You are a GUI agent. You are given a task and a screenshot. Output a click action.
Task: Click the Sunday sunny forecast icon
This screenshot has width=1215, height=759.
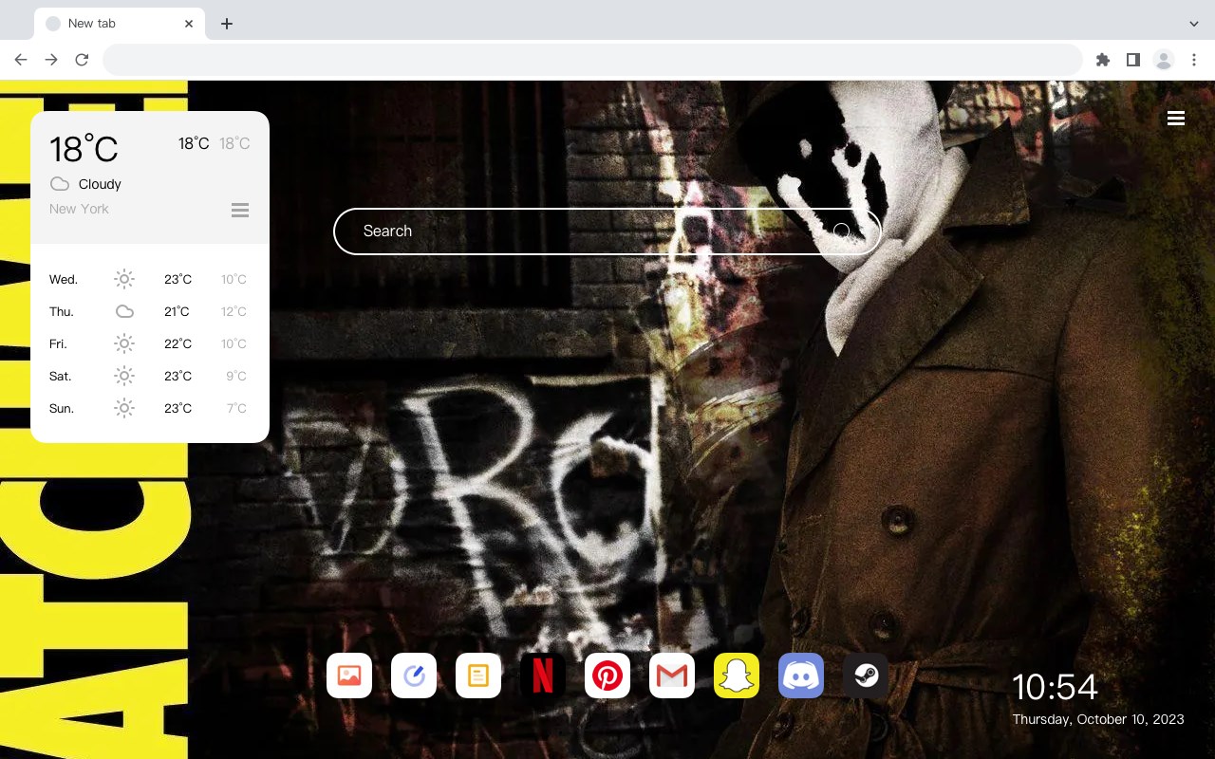pos(124,408)
